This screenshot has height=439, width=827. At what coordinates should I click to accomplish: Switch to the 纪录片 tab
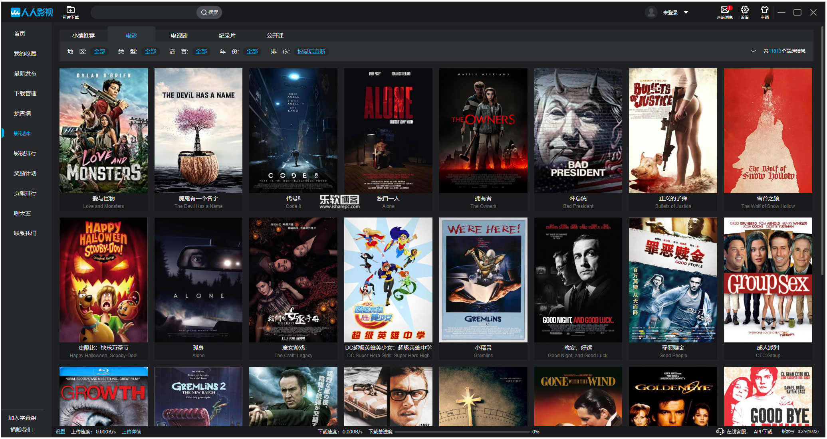(227, 36)
